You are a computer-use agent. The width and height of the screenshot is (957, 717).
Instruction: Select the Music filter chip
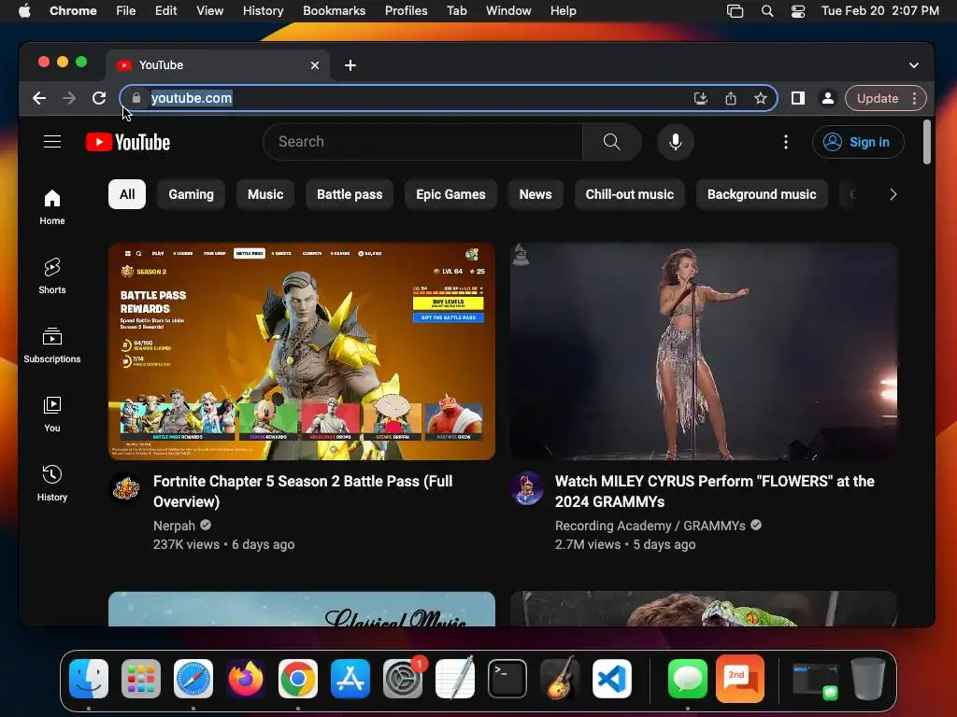click(x=265, y=194)
